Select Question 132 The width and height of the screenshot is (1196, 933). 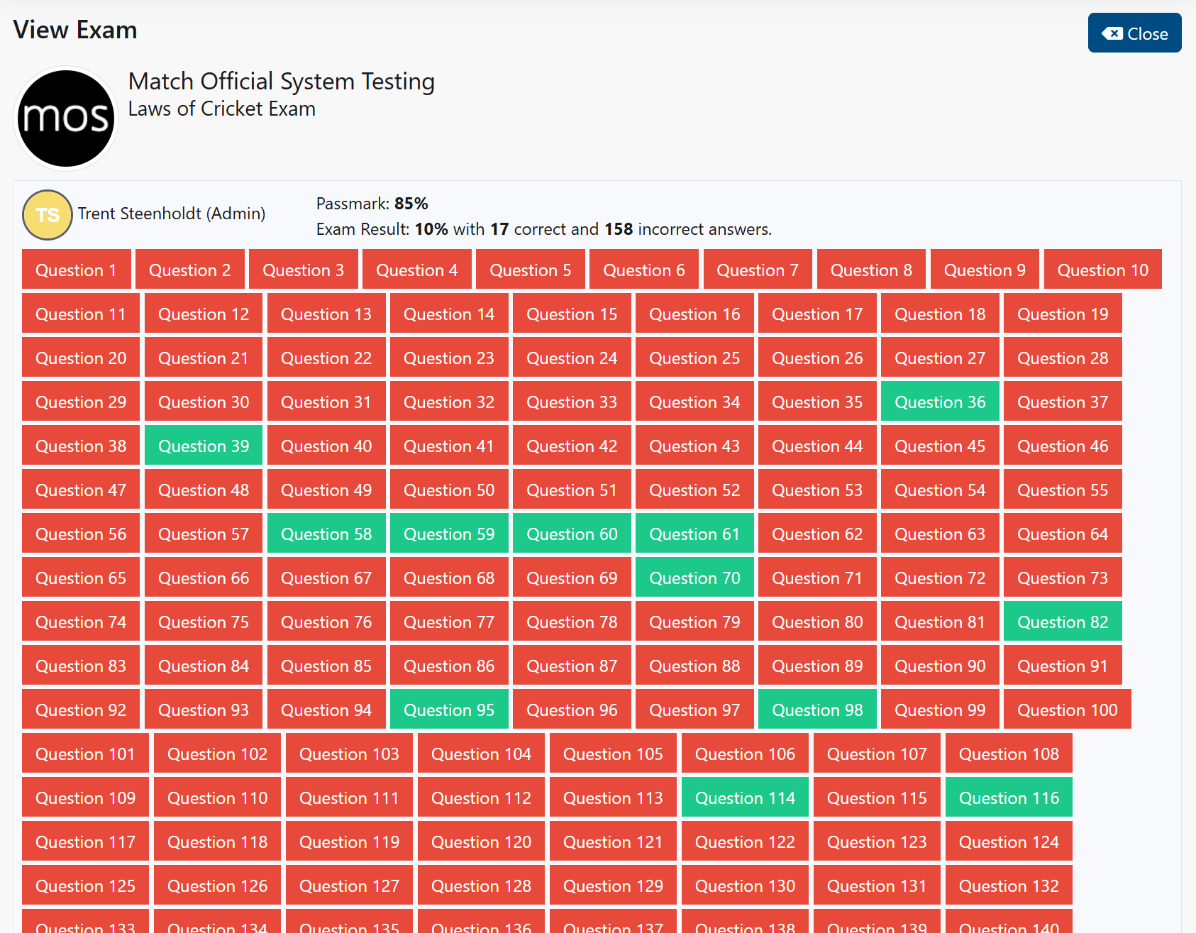(x=1009, y=885)
